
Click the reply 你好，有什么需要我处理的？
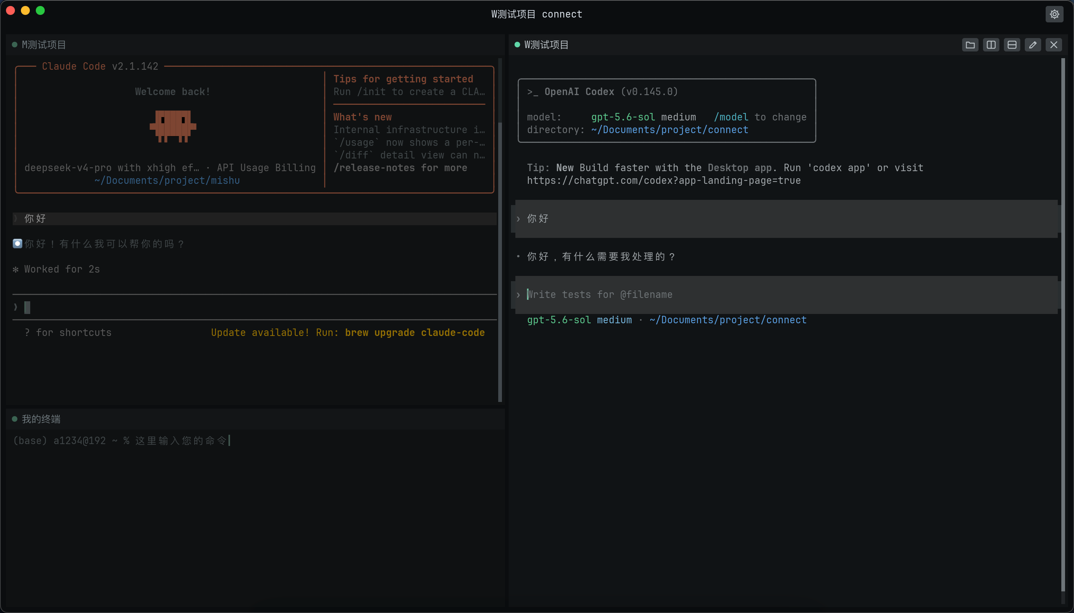(601, 257)
